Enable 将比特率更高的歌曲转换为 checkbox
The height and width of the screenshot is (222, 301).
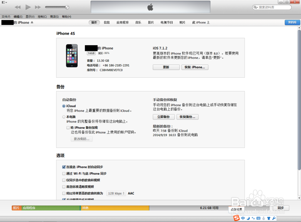(x=64, y=193)
